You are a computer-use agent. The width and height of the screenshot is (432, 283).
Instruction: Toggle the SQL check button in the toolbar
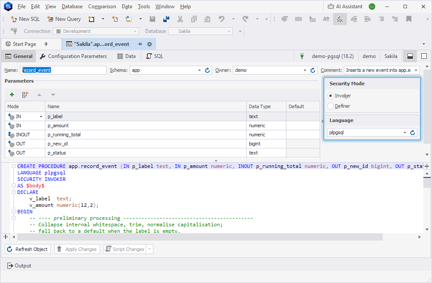coord(340,19)
